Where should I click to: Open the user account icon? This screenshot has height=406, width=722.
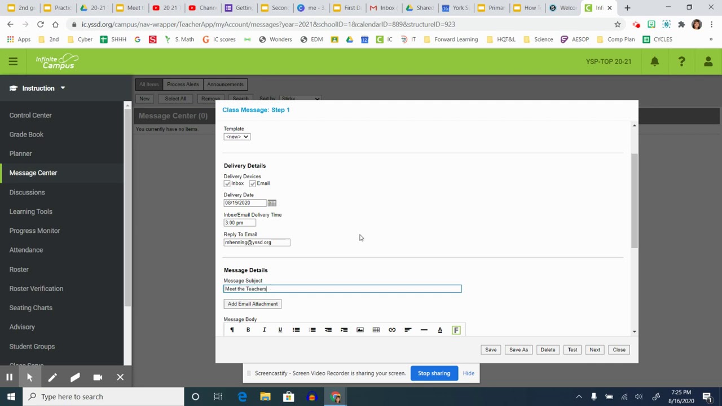(708, 61)
